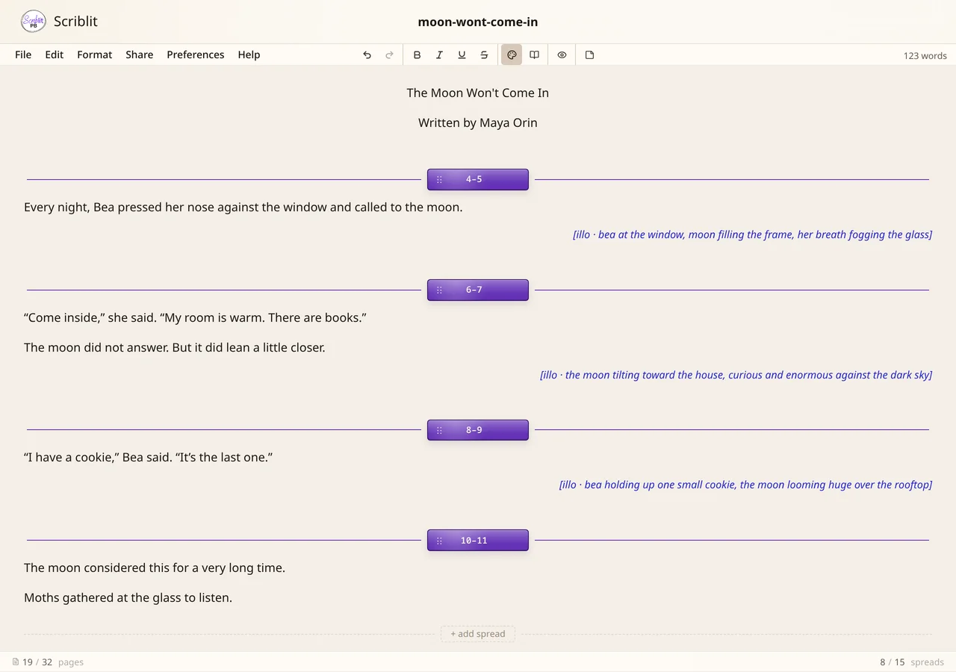The image size is (956, 672).
Task: Click the pages icon in status bar
Action: coord(16,662)
